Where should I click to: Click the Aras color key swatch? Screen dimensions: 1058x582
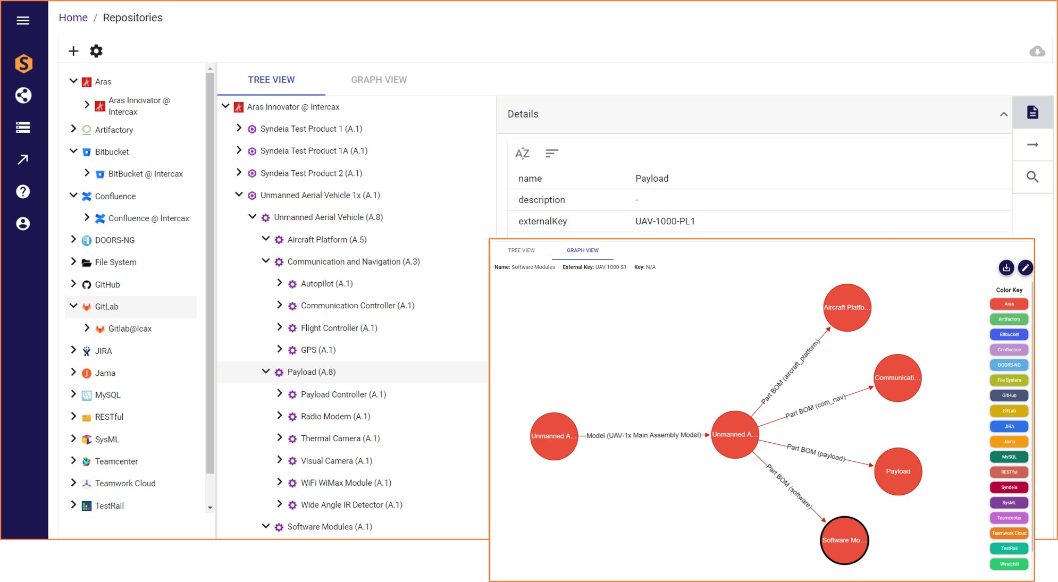point(1009,304)
